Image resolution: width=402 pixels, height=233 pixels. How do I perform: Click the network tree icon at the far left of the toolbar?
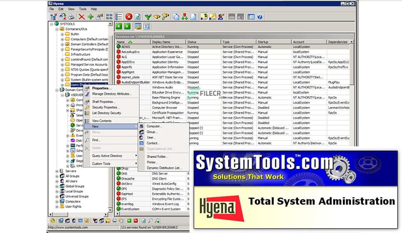(53, 17)
